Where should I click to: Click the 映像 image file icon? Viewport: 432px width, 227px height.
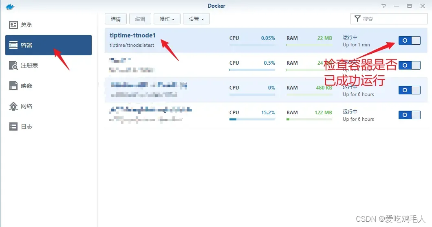click(13, 86)
